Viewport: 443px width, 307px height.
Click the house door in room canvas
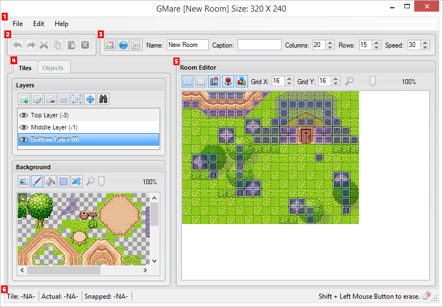tap(306, 136)
